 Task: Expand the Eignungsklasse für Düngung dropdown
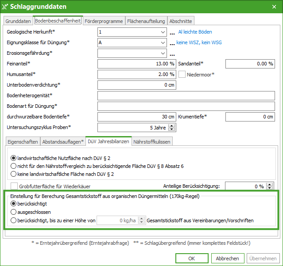163,43
